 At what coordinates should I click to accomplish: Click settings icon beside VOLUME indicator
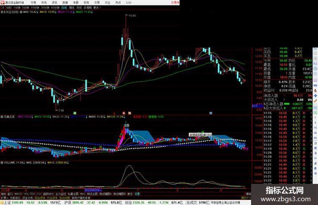2,163
